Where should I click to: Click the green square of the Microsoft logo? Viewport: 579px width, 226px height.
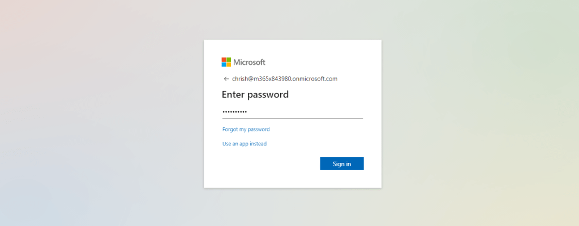[229, 60]
